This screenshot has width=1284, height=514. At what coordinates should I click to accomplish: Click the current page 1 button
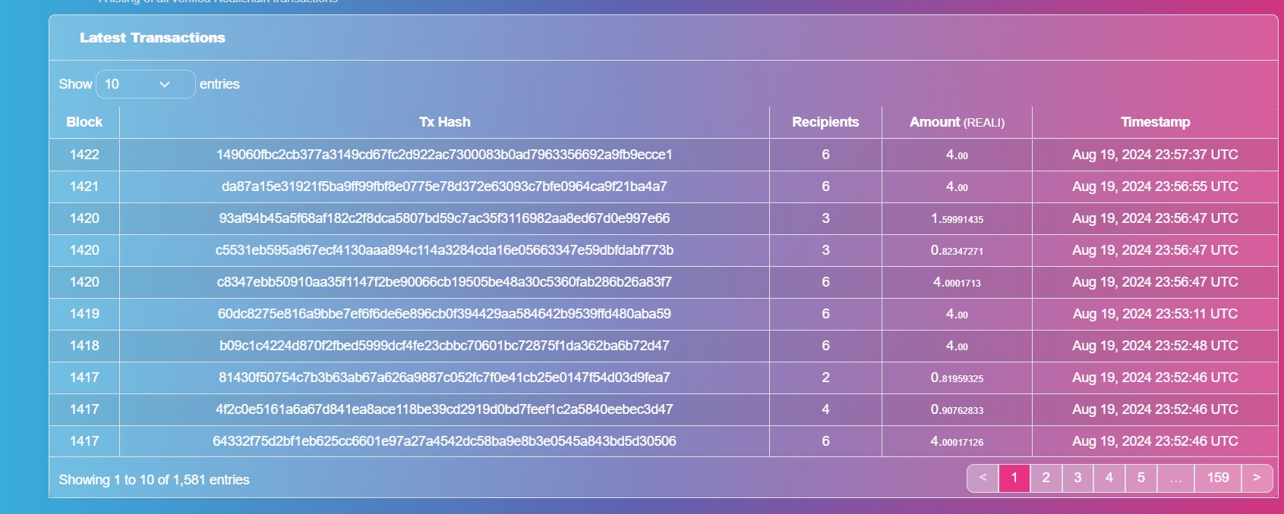coord(1014,478)
